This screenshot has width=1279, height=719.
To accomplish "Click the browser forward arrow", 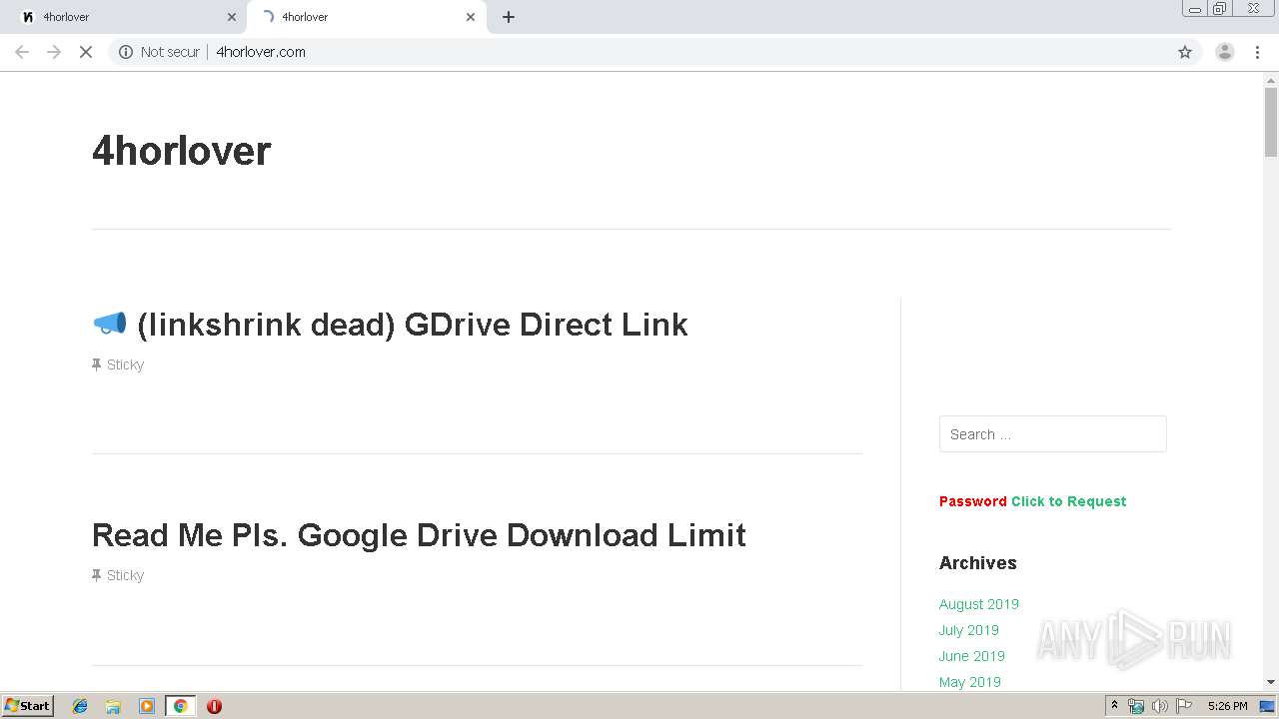I will [x=54, y=52].
